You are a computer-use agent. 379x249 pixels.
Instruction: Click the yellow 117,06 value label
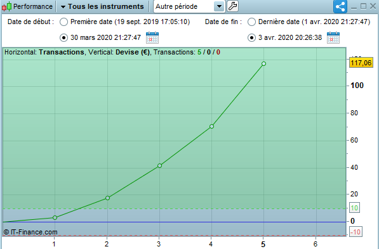(361, 63)
